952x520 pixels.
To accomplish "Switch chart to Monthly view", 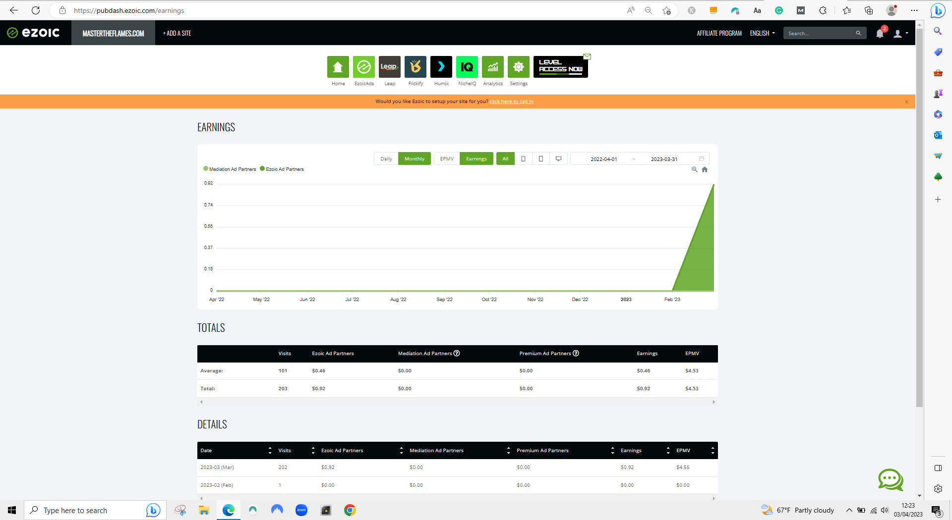I will click(x=415, y=158).
